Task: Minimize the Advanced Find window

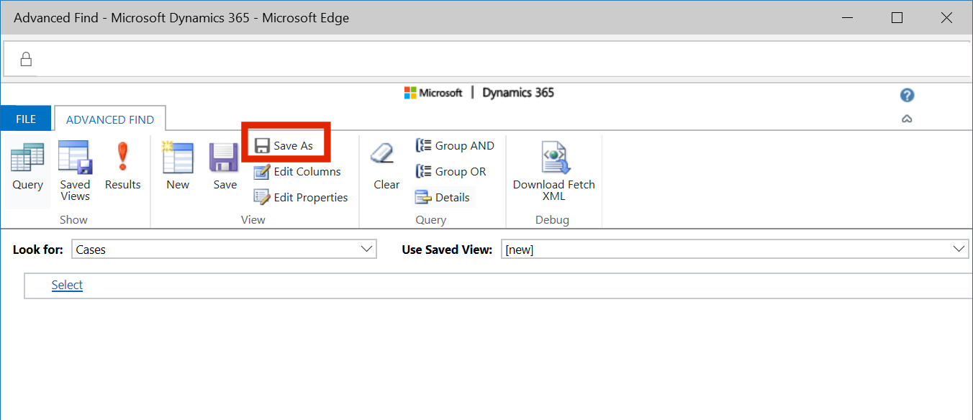Action: point(847,18)
